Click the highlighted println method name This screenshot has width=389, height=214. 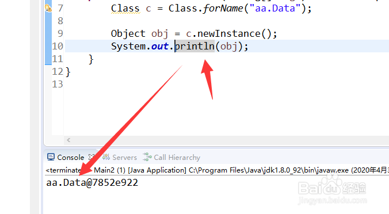click(x=194, y=47)
